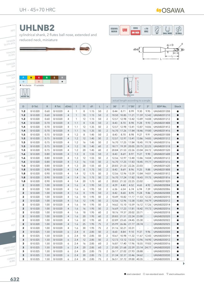204x289 pixels.
Task: Click the yellow M material swatch
Action: [x=31, y=78]
